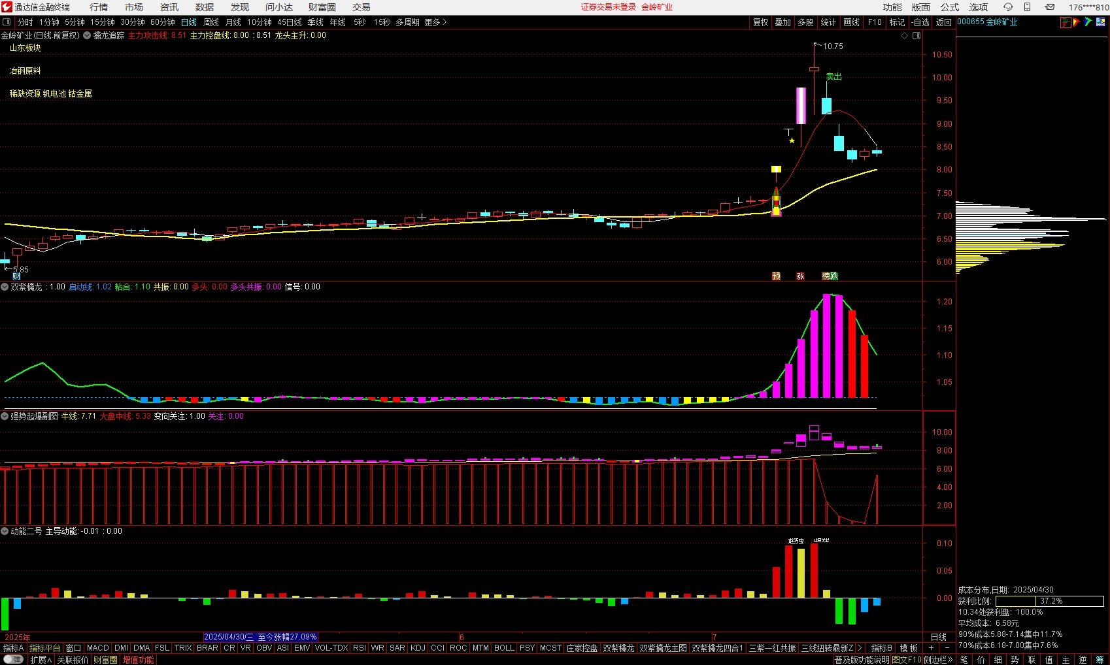
Task: Click the 日线 label at axis corner
Action: pyautogui.click(x=939, y=637)
